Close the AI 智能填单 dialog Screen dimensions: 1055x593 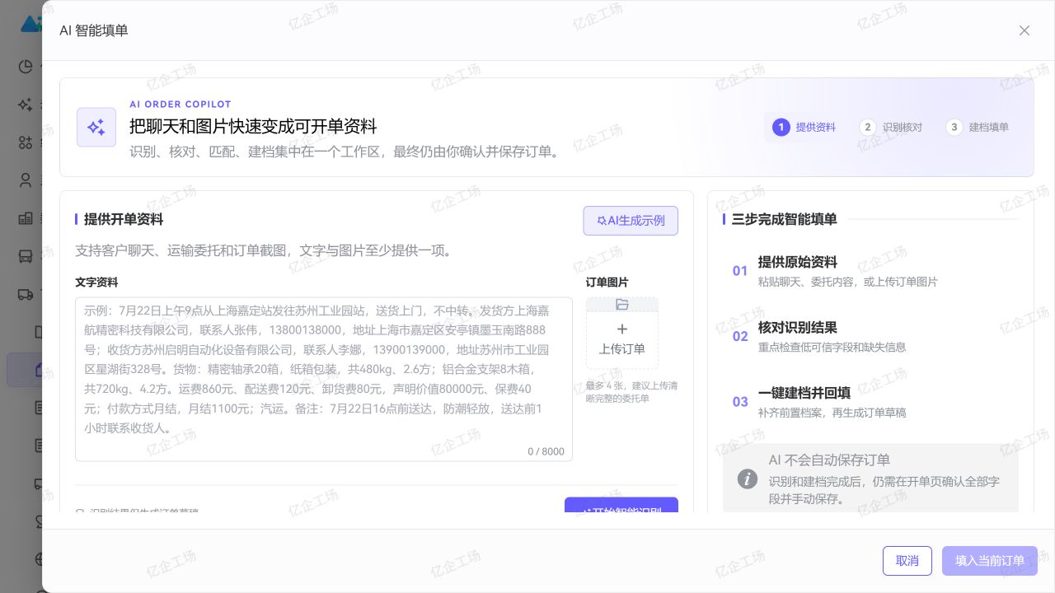(1025, 30)
